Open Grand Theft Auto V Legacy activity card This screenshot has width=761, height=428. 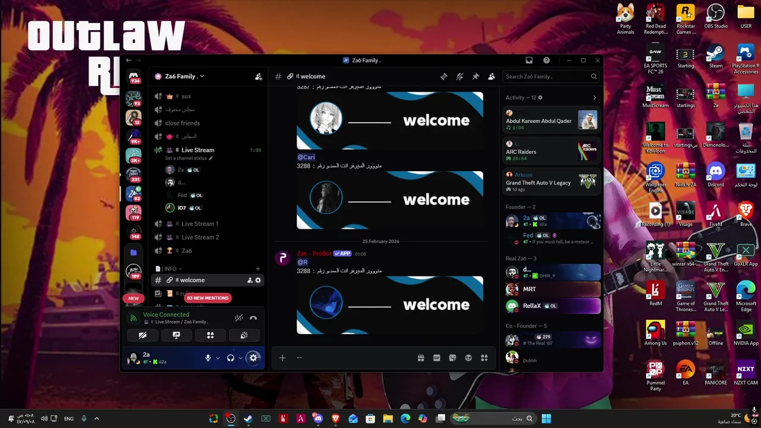[x=551, y=182]
